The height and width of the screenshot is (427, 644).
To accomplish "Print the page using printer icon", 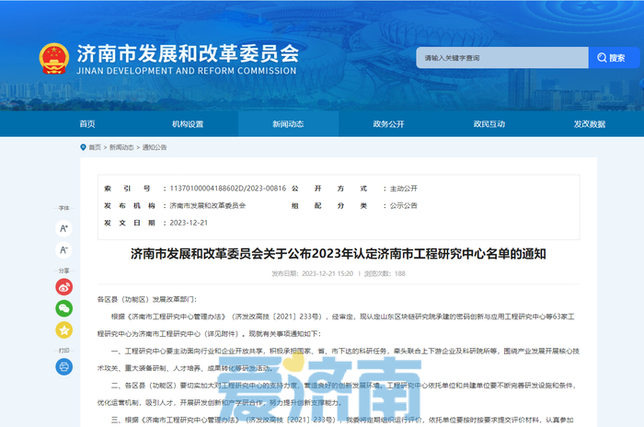I will [x=64, y=366].
